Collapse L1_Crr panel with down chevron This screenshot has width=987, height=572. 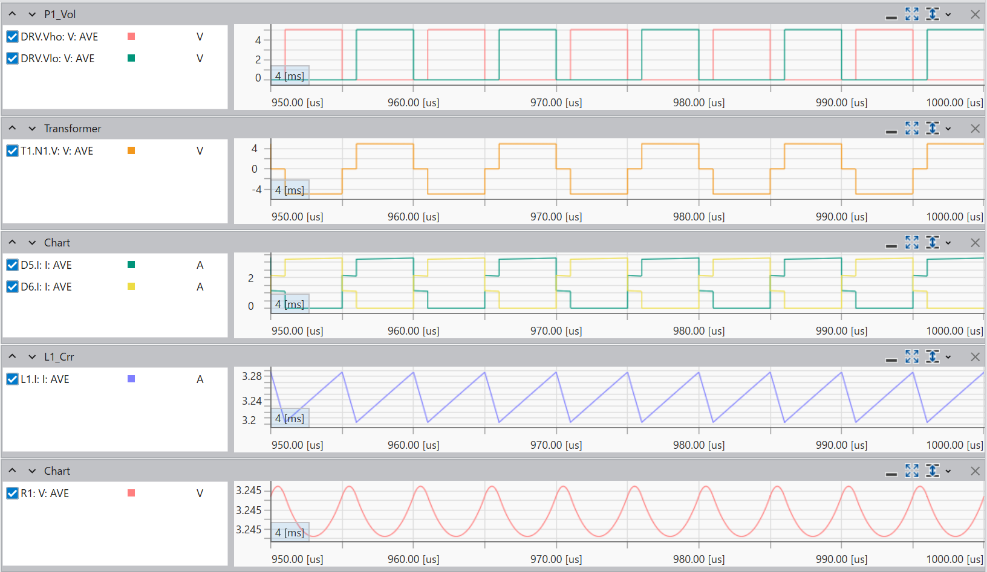point(32,357)
